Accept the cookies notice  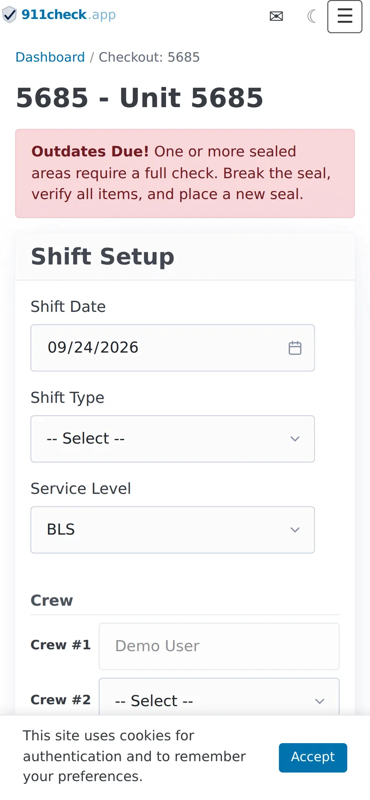pos(313,757)
